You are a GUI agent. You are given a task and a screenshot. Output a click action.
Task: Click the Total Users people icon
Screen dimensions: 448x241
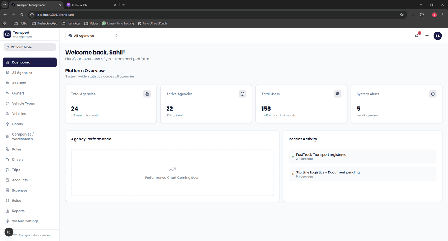tap(337, 94)
